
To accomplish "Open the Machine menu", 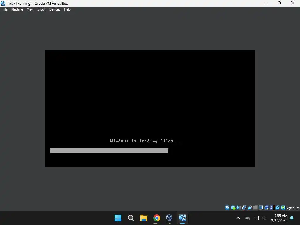I will click(x=17, y=9).
